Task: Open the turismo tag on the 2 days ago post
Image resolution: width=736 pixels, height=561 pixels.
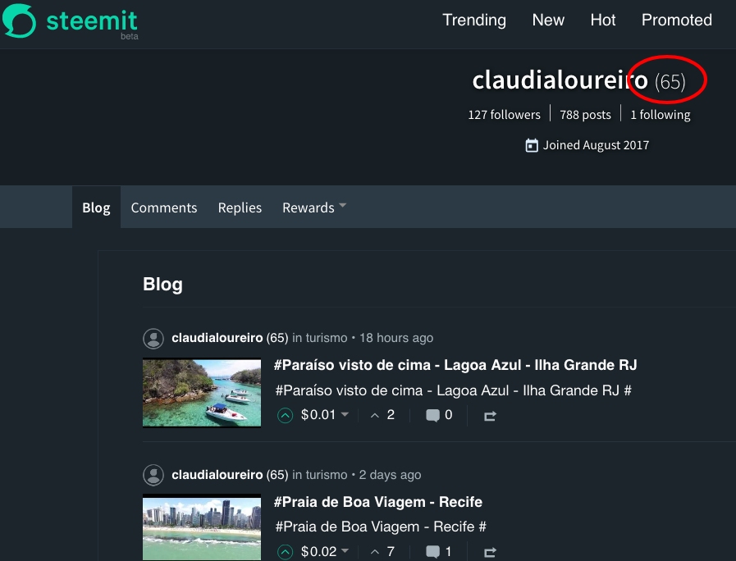Action: pyautogui.click(x=327, y=475)
